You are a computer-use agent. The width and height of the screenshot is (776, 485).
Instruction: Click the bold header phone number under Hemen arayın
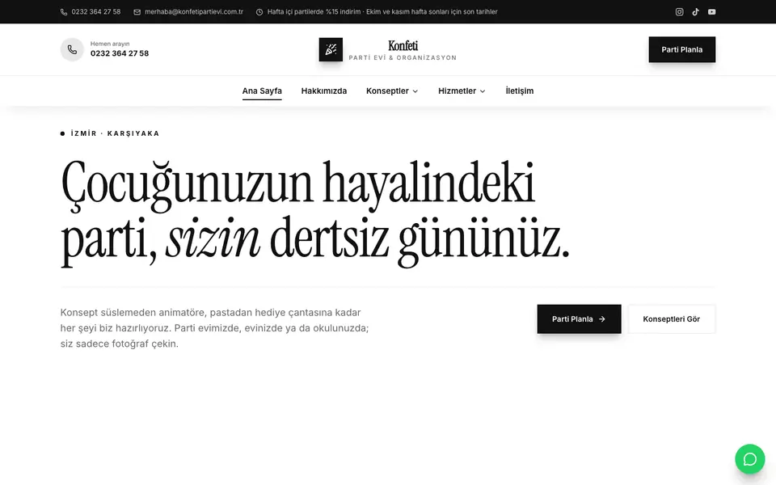coord(120,53)
